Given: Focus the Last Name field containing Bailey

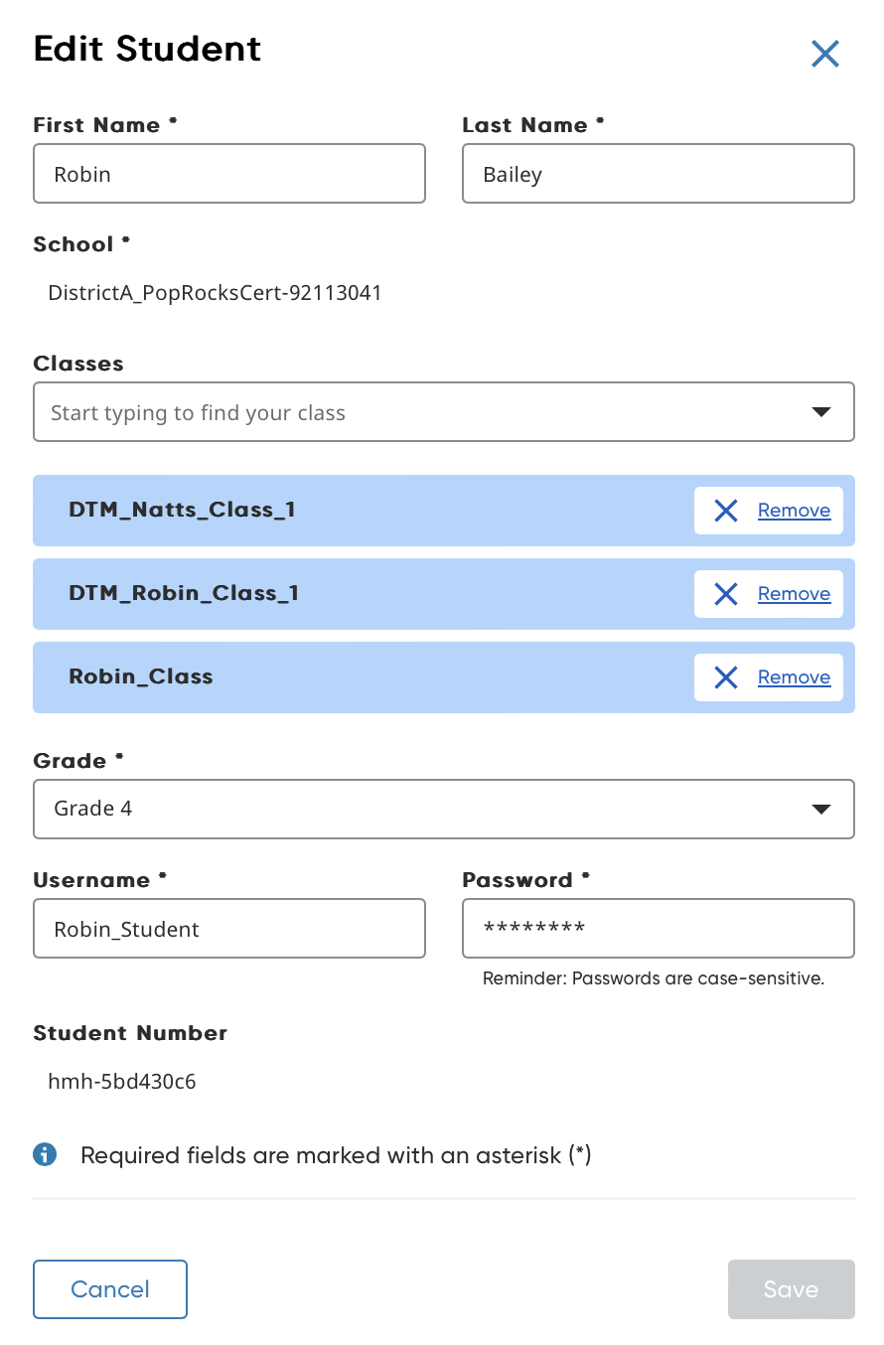Looking at the screenshot, I should click(x=659, y=174).
